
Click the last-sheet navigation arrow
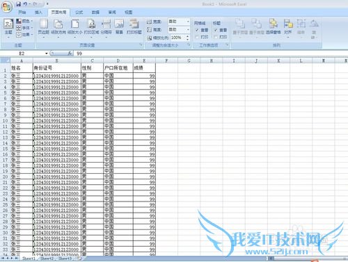[x=16, y=258]
